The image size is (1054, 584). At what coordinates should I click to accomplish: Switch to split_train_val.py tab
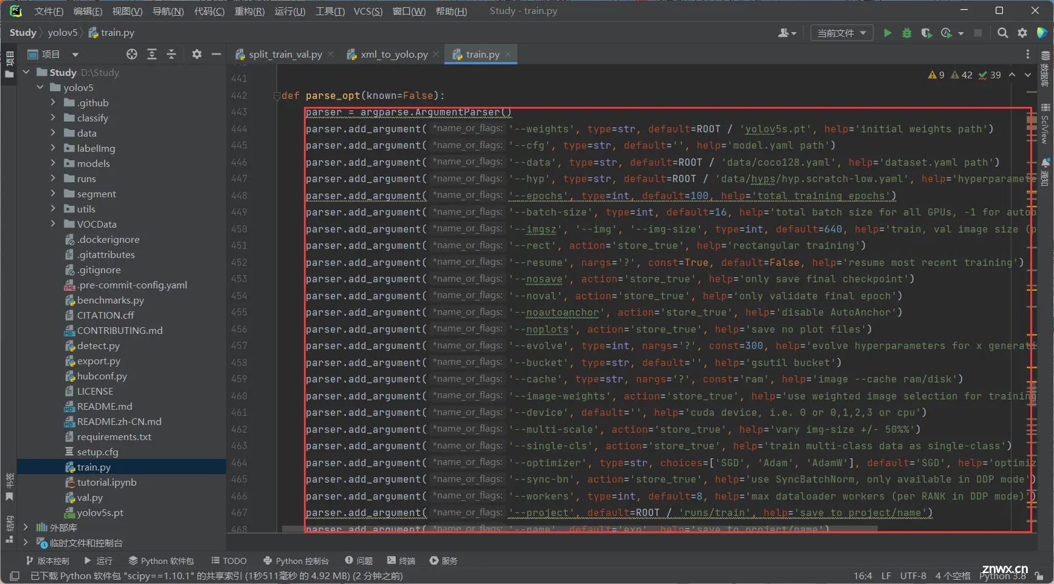286,54
